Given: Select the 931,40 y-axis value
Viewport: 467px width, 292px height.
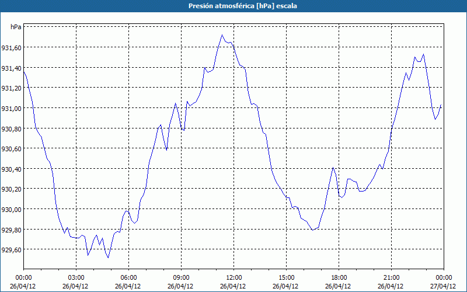Looking at the screenshot, I should tap(11, 68).
